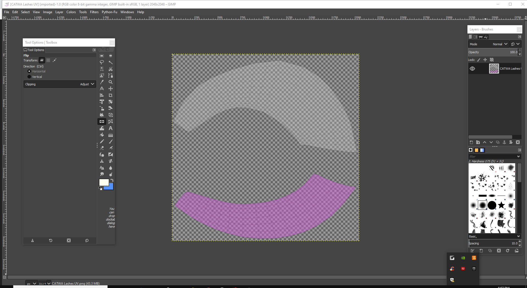The width and height of the screenshot is (527, 288).
Task: Open Tool Options tab configuration menu
Action: point(94,50)
